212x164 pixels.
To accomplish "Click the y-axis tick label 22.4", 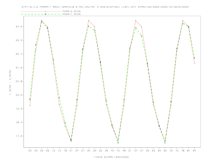I will pos(19,54).
